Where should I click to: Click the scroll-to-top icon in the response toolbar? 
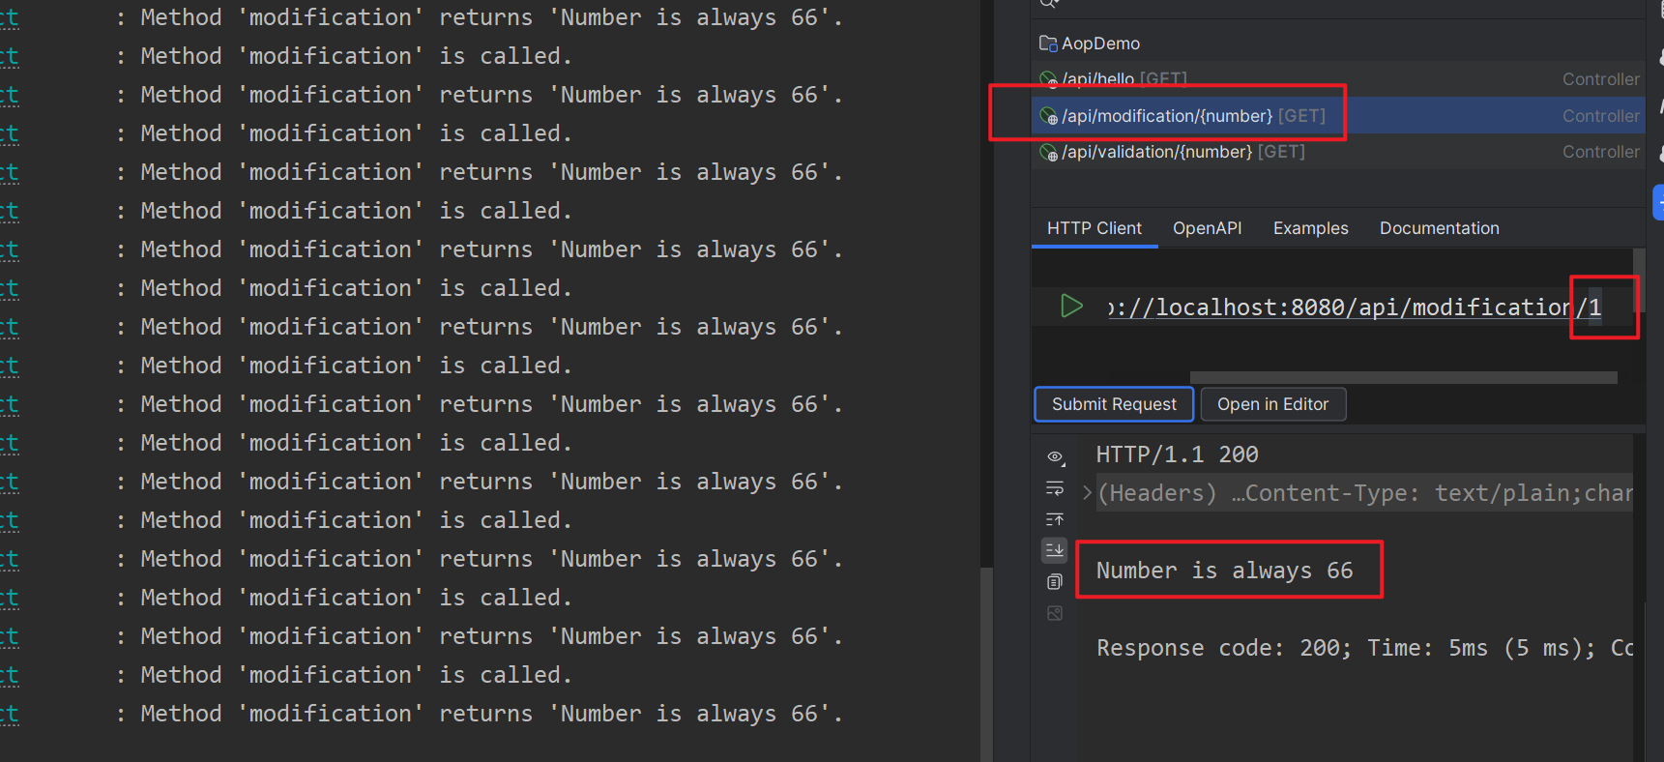pos(1055,520)
